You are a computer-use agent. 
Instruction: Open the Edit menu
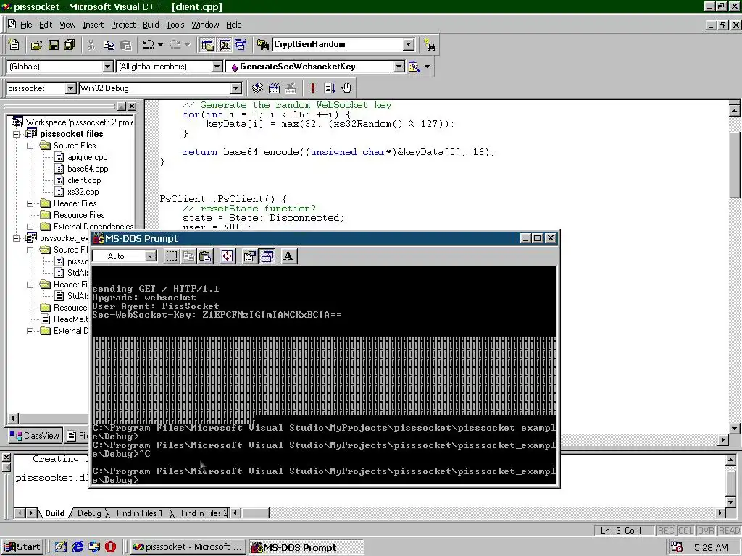[46, 25]
